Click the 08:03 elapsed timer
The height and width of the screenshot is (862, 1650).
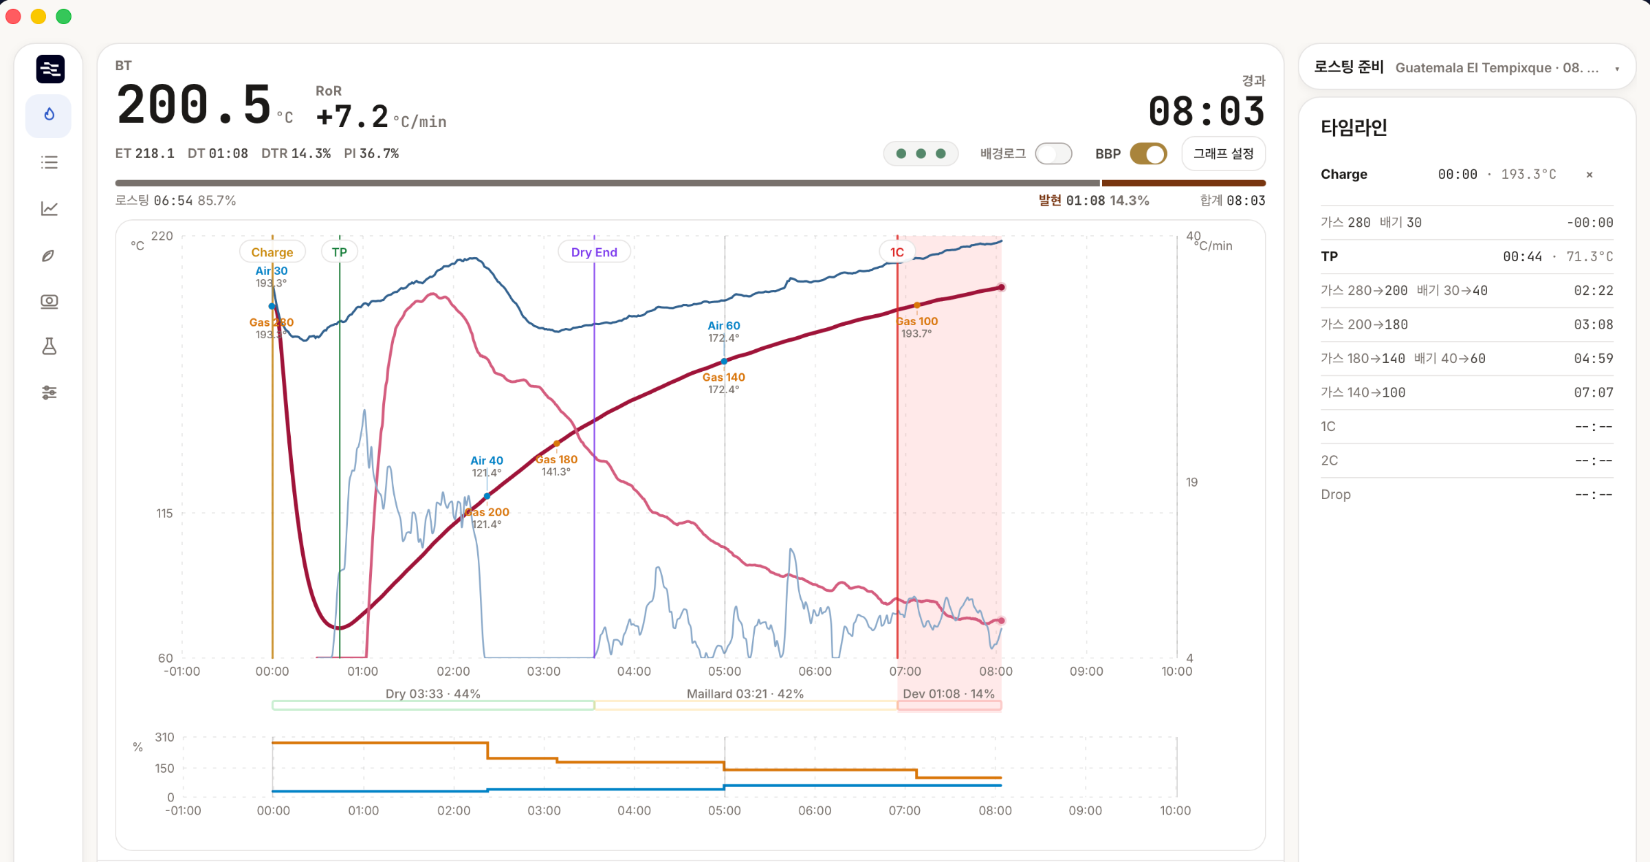point(1207,111)
